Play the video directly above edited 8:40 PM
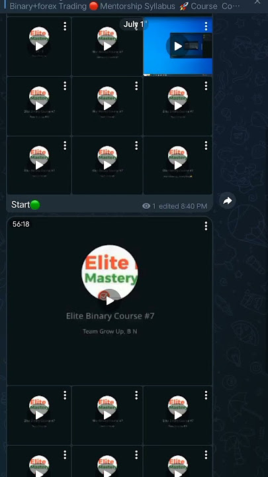 pyautogui.click(x=178, y=165)
